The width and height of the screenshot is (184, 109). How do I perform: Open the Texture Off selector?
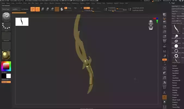tap(6, 46)
